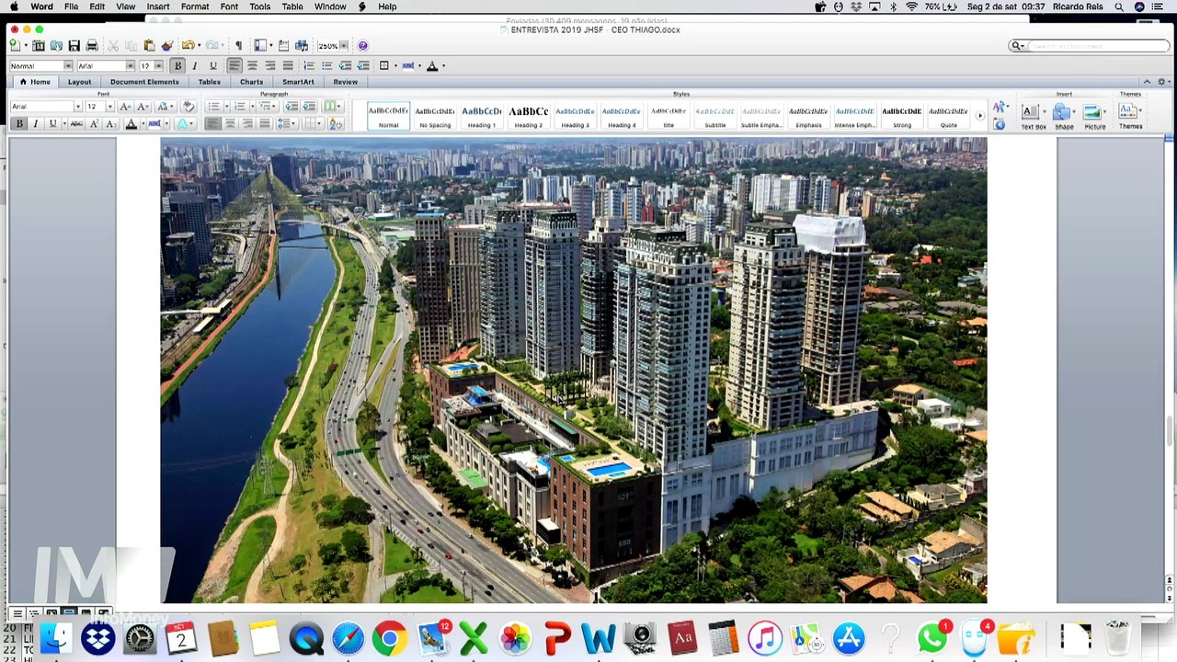Click the Save icon in the standard toolbar
The image size is (1177, 662).
(74, 46)
